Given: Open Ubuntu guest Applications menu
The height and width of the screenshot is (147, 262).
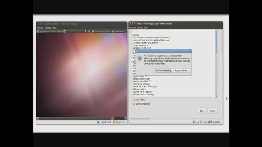Looking at the screenshot, I should click(45, 31).
